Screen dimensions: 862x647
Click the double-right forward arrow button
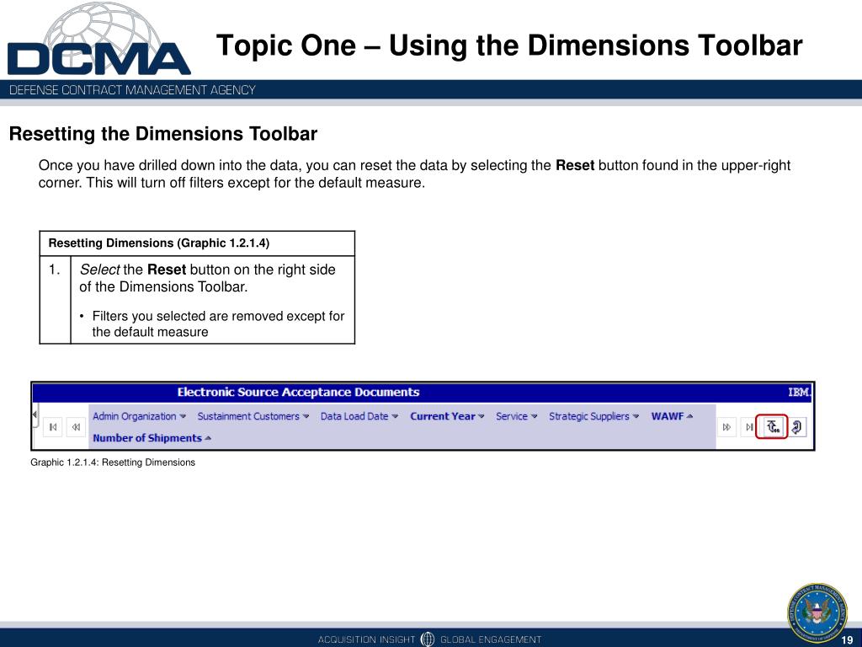[x=726, y=427]
